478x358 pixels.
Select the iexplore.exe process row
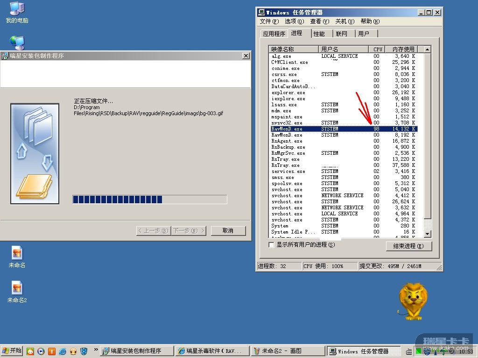click(344, 99)
